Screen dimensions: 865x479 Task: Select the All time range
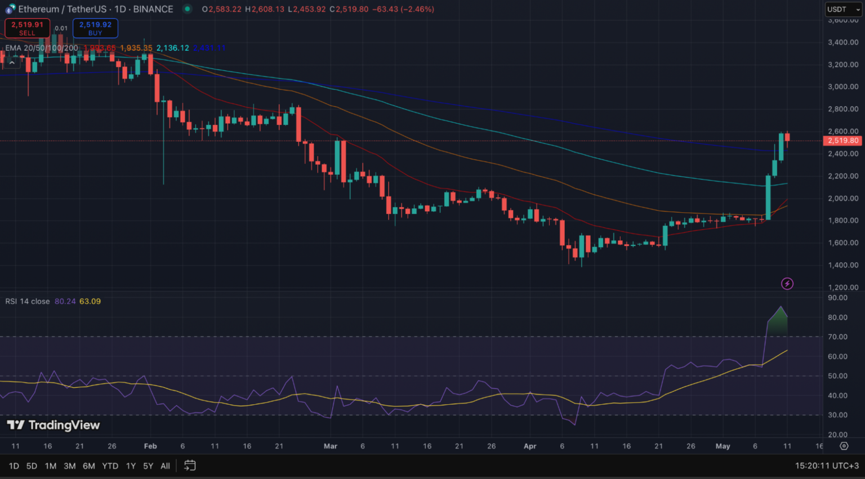click(165, 465)
